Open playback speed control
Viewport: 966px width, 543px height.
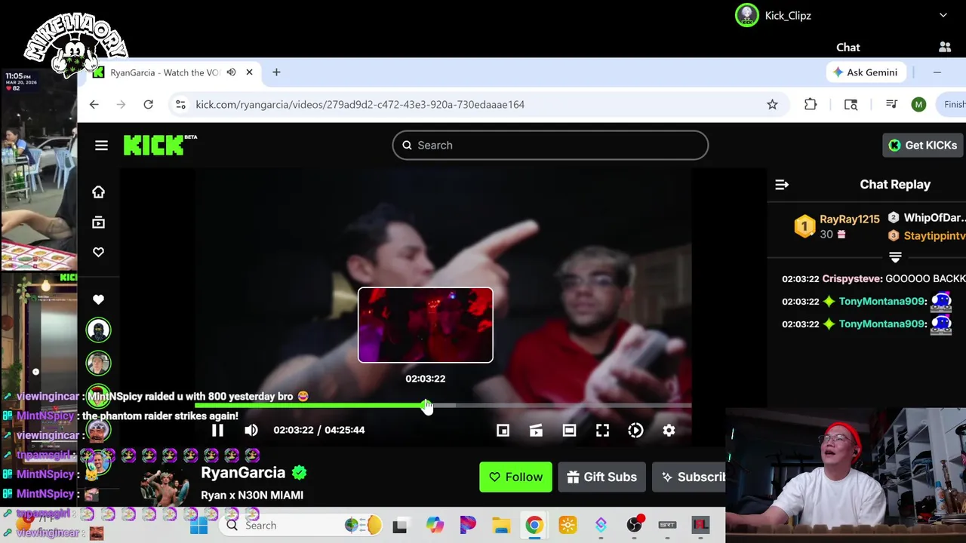pos(635,430)
